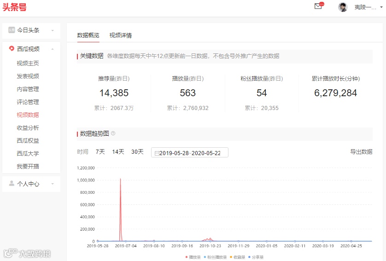Screen dimensions: 386x261
Task: Open the mail notifications icon
Action: pos(319,6)
